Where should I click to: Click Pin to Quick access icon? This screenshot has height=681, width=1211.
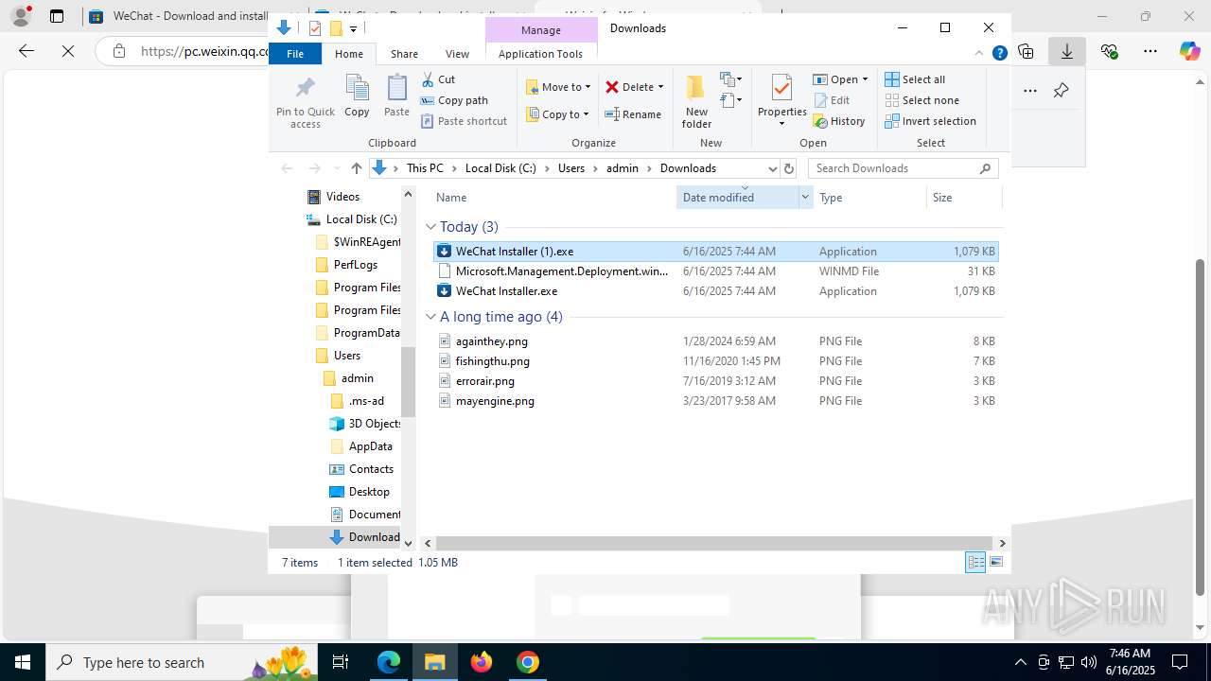(305, 89)
